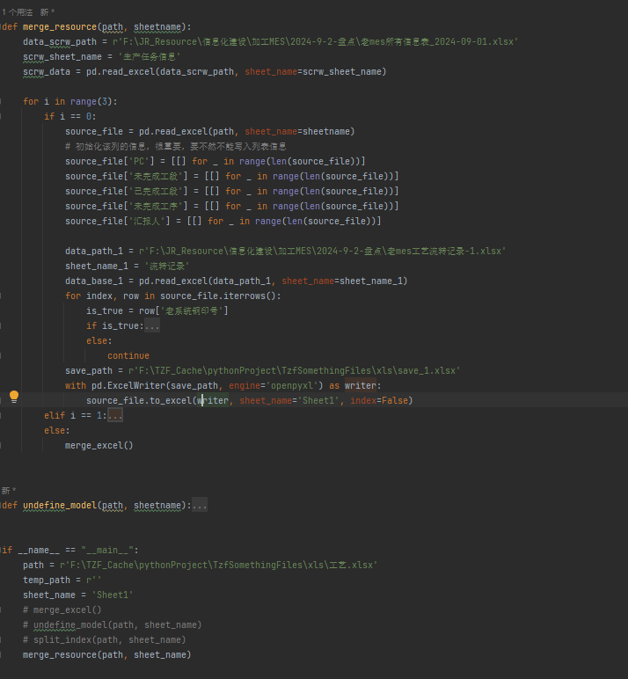Click the '新 *' hint above undefine_model

click(x=8, y=491)
